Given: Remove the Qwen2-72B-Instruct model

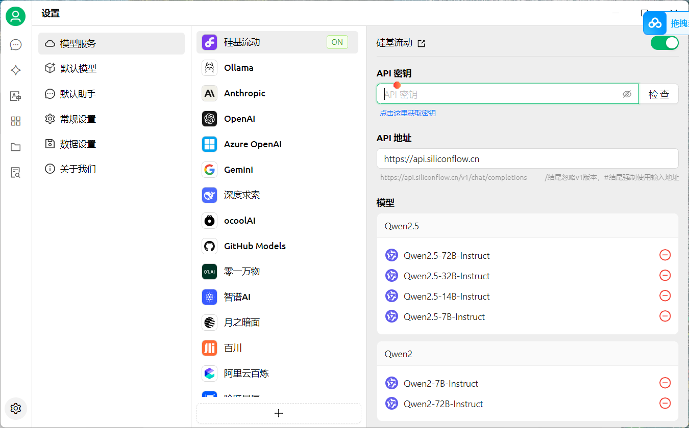Looking at the screenshot, I should 665,403.
